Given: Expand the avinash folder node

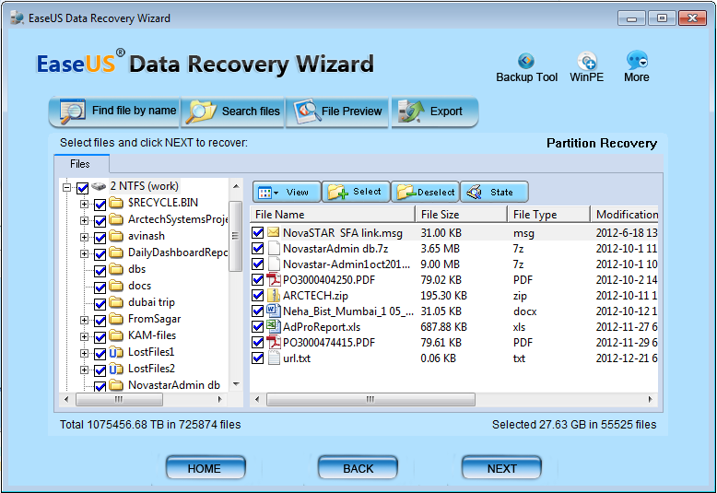Looking at the screenshot, I should [x=84, y=237].
